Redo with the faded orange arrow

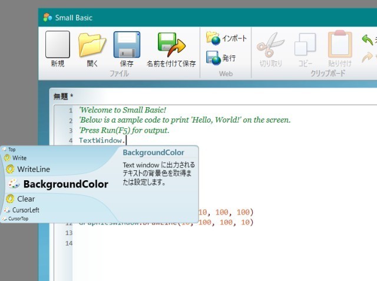pyautogui.click(x=367, y=58)
